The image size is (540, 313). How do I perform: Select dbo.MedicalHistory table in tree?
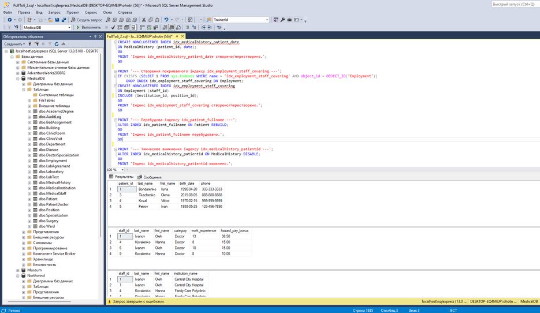[54, 182]
